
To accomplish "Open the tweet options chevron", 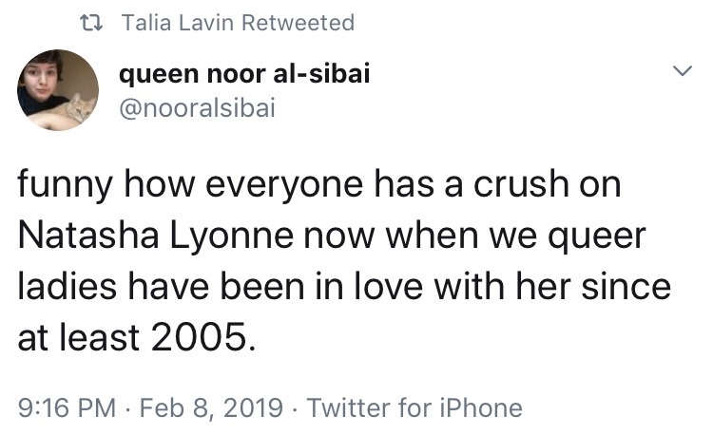I will click(x=681, y=71).
